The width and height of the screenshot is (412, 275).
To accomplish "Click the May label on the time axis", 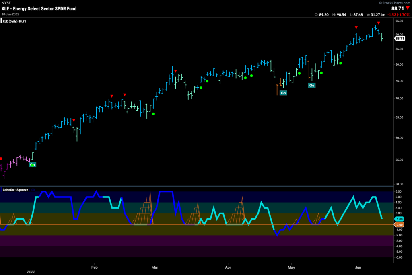I will pos(291,267).
